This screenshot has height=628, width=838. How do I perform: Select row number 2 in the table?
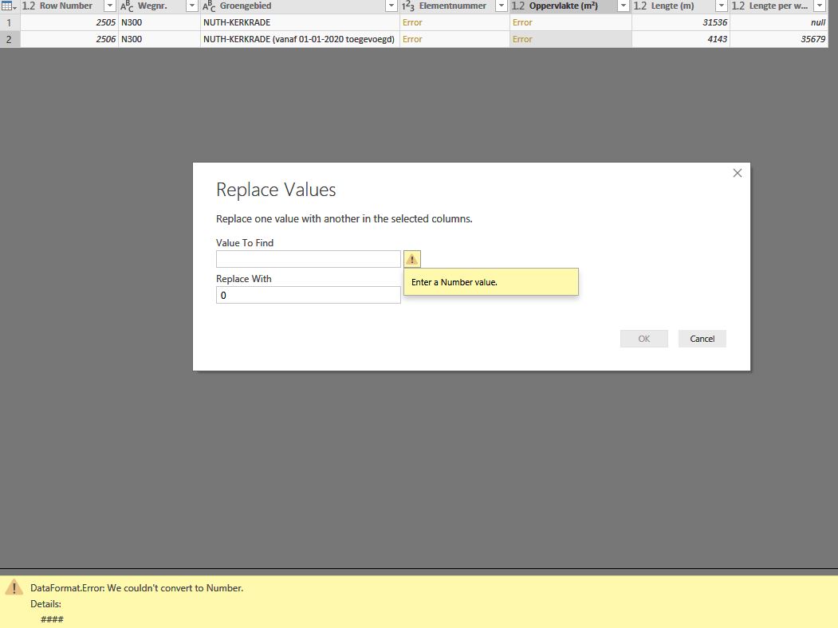[9, 39]
